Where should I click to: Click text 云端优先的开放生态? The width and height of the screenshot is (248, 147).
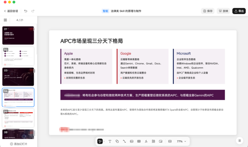pos(133,78)
